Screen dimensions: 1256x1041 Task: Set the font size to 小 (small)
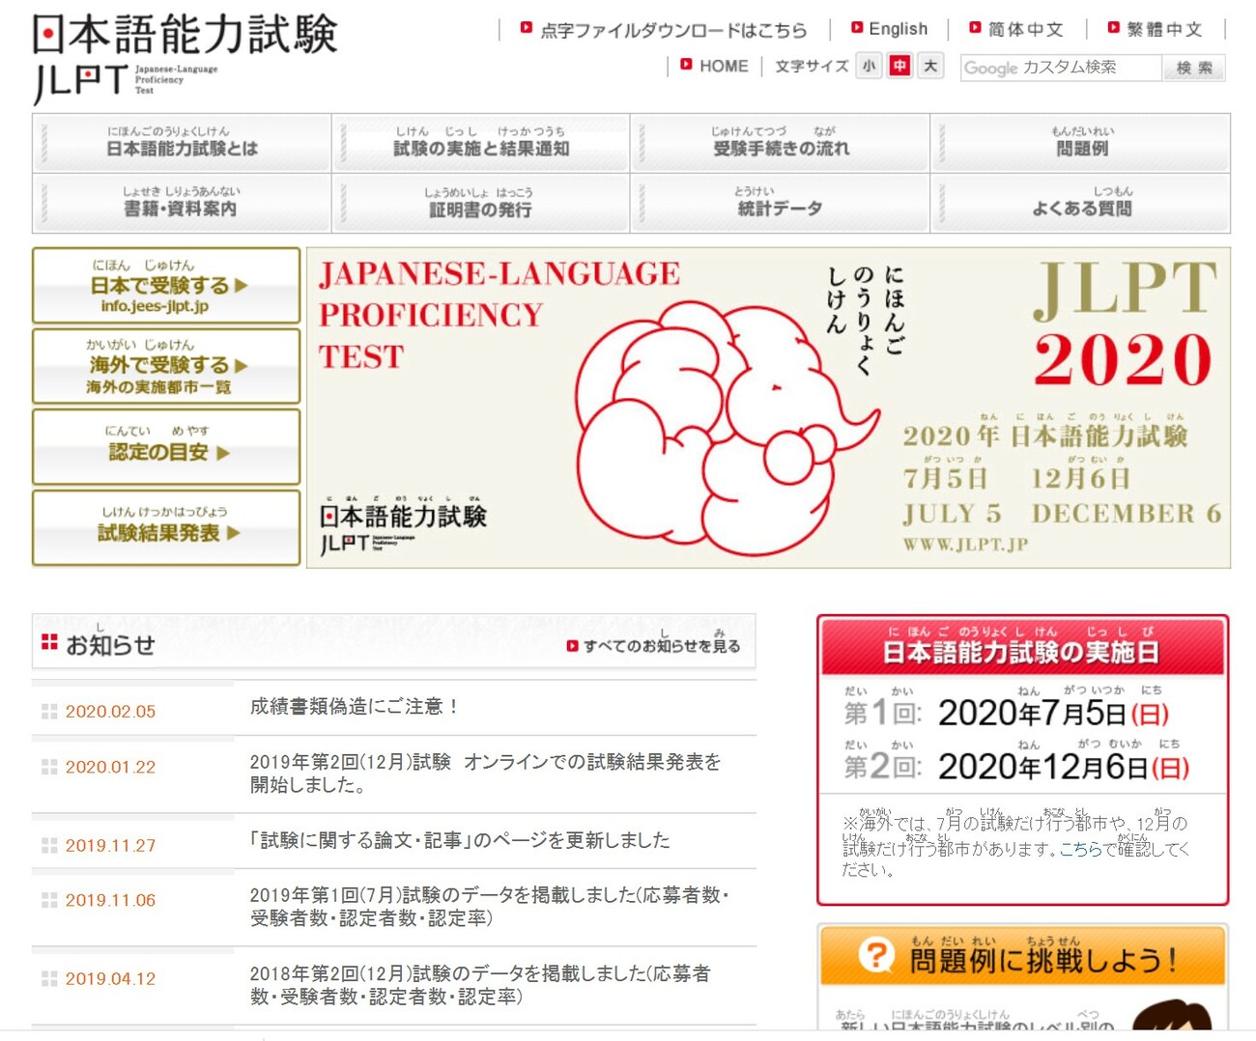click(x=870, y=66)
